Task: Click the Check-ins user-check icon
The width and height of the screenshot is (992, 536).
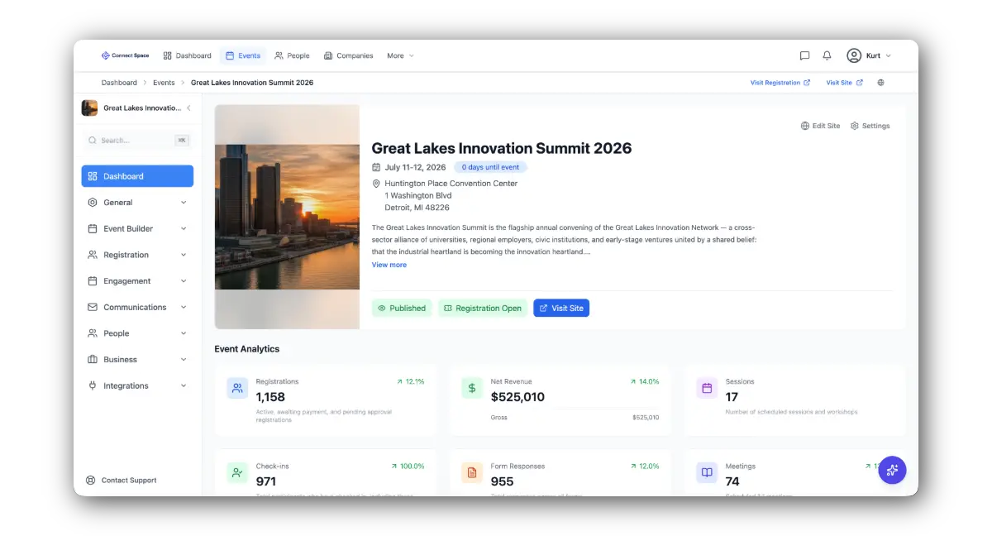Action: (x=237, y=472)
